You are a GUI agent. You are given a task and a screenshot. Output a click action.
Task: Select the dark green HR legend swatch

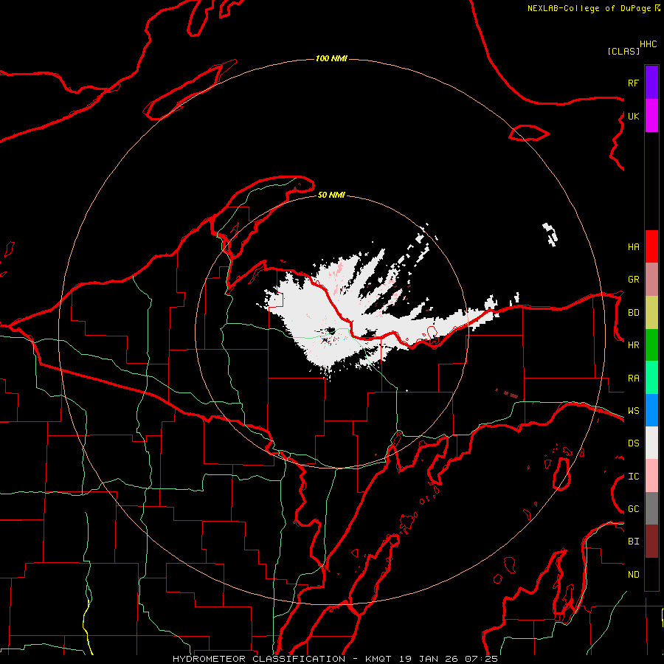click(x=651, y=345)
